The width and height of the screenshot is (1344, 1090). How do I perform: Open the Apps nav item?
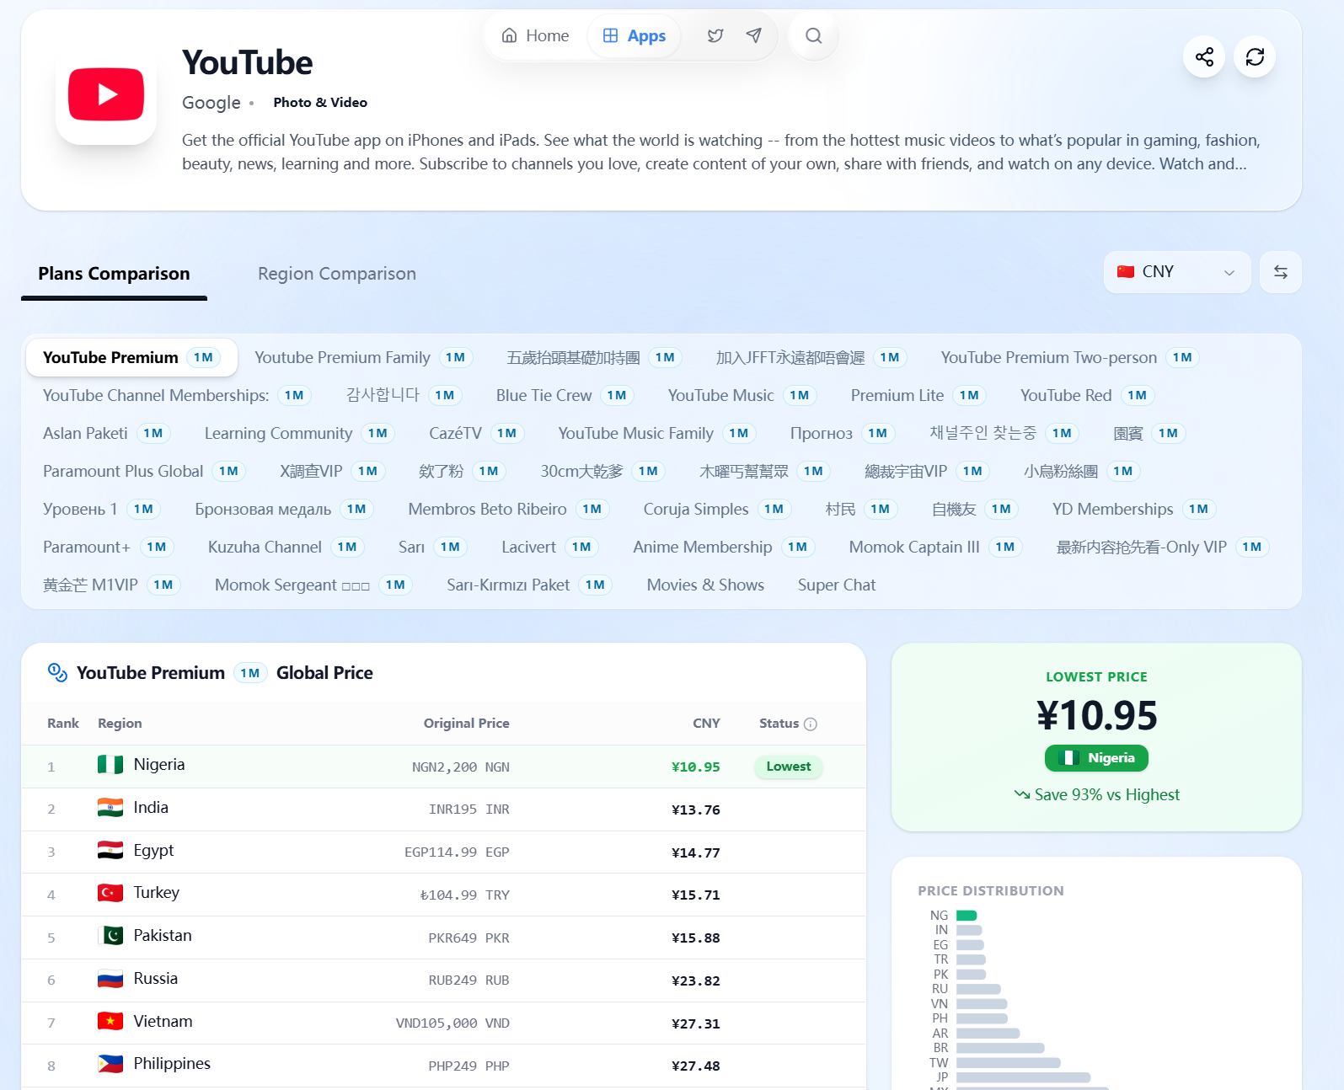click(x=635, y=35)
